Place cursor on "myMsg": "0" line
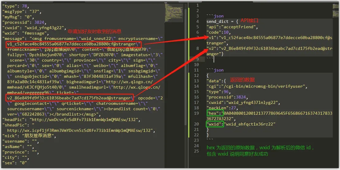The width and height of the screenshot is (340, 170). [x=18, y=17]
